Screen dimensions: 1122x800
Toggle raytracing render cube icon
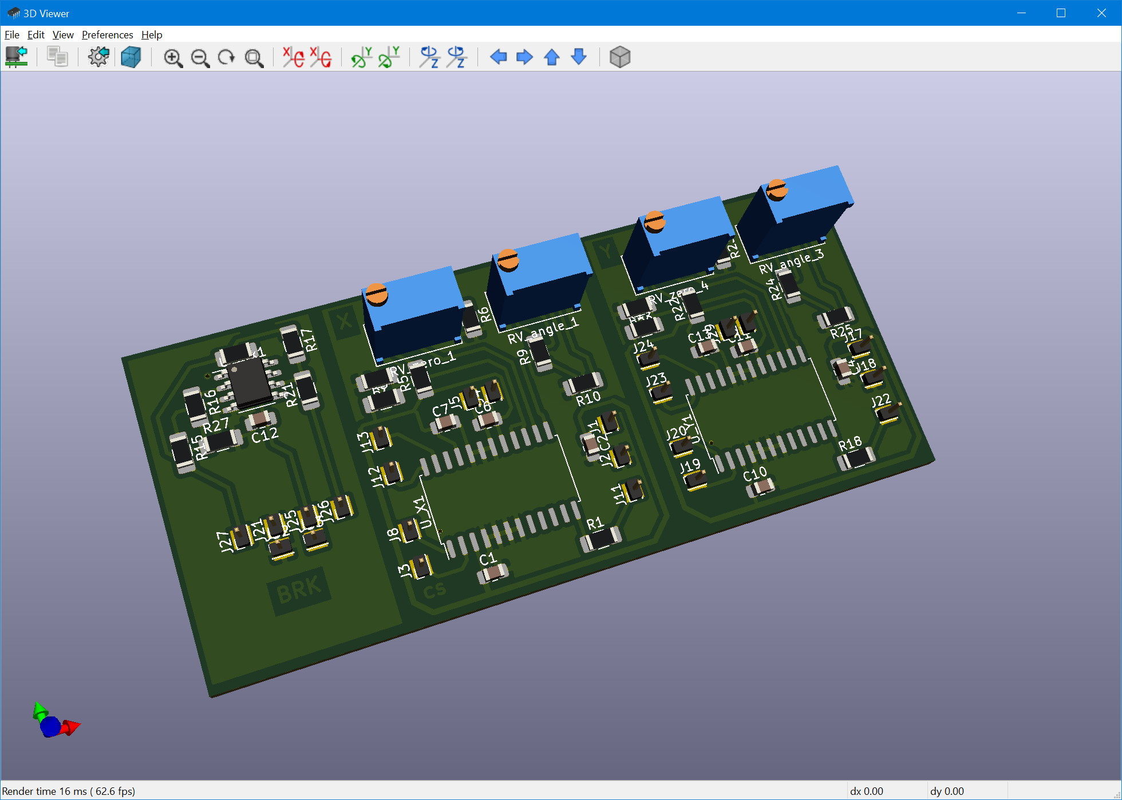(131, 57)
